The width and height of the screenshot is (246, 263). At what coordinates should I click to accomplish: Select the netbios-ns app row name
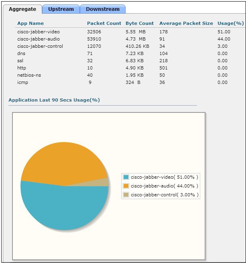tap(29, 75)
